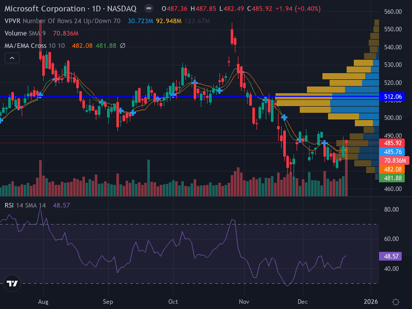Click the 48.57 RSI legend value

coord(61,205)
